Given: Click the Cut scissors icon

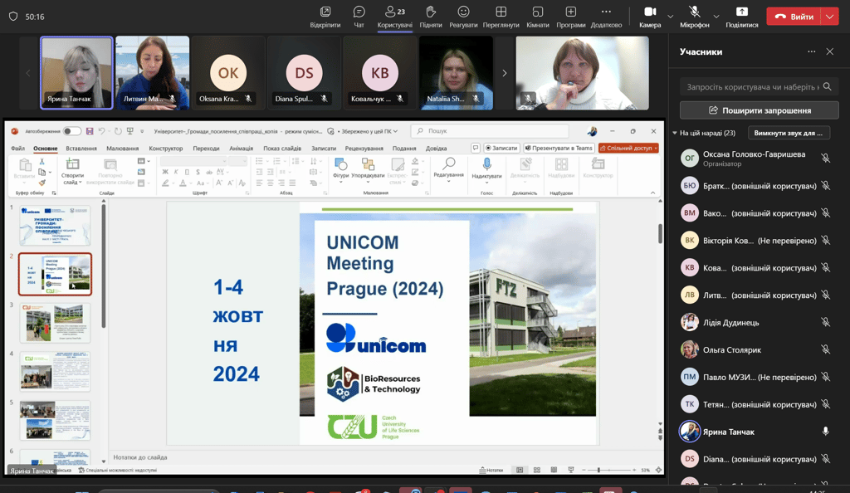Looking at the screenshot, I should [x=42, y=162].
